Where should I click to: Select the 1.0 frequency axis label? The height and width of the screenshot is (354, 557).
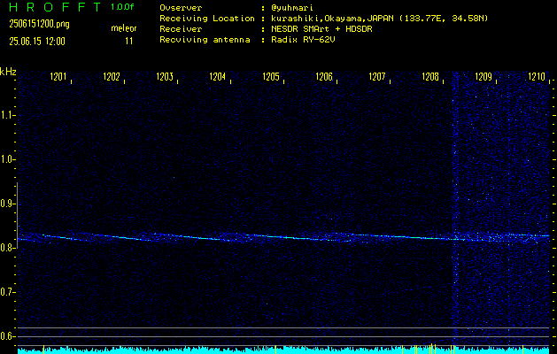pyautogui.click(x=7, y=159)
